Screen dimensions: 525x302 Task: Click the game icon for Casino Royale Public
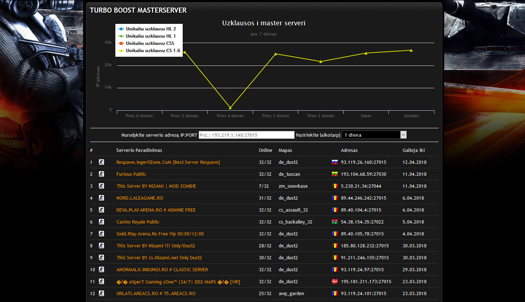tap(101, 222)
